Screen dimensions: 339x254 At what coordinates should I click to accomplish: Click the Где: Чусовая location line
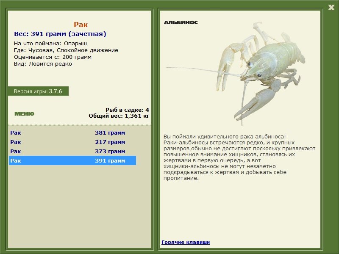66,50
